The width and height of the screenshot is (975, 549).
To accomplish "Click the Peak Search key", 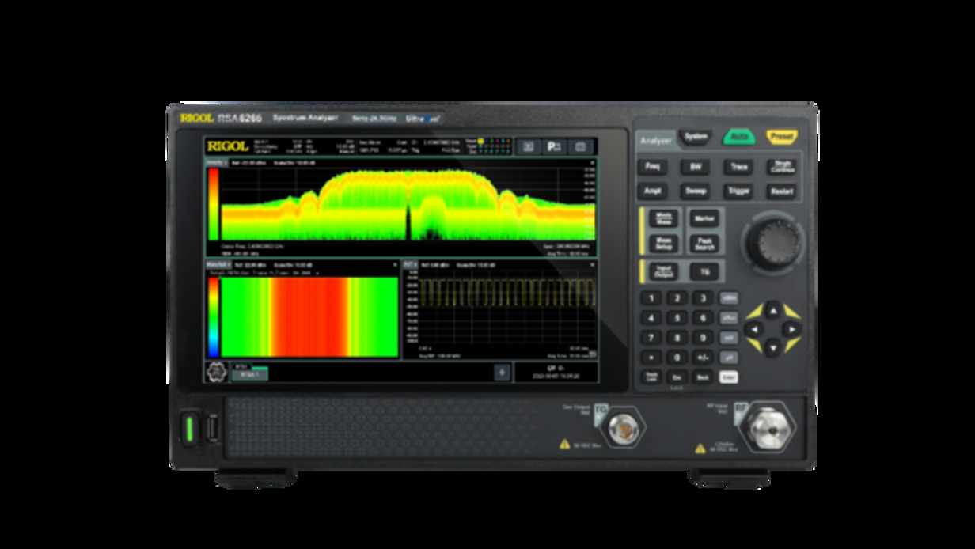I will coord(704,244).
